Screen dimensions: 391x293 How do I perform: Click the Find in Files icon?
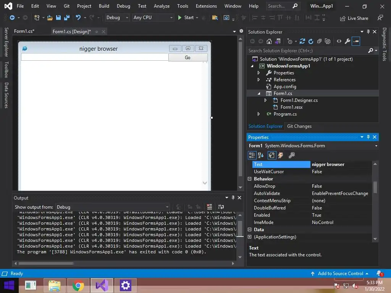(x=215, y=18)
